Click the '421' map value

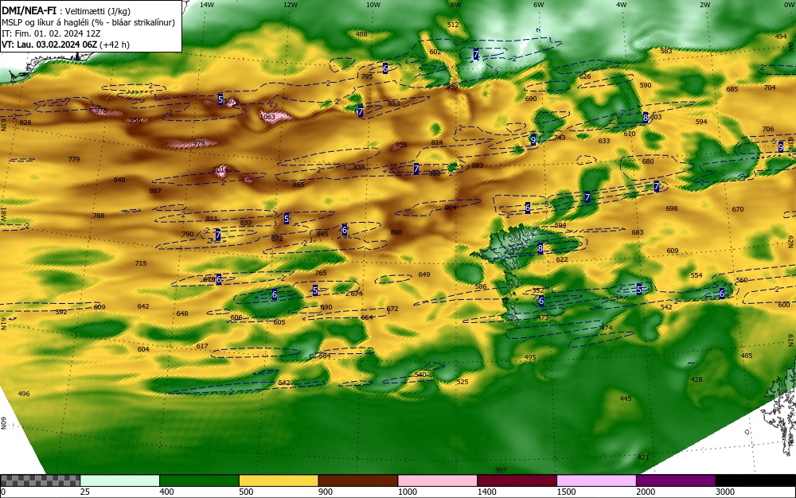pyautogui.click(x=643, y=457)
